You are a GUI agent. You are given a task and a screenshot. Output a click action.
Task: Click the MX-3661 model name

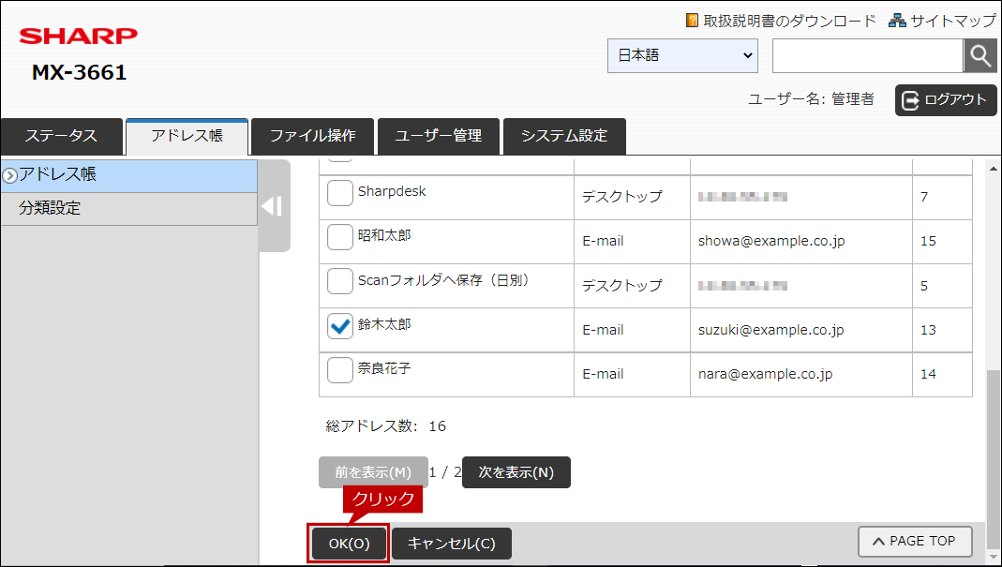pos(80,72)
